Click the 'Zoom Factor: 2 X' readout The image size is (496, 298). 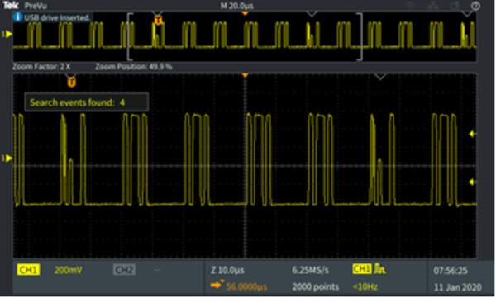tap(41, 67)
